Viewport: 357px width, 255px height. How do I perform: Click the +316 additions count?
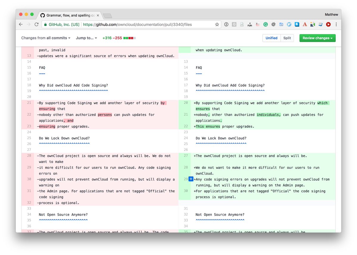(107, 38)
